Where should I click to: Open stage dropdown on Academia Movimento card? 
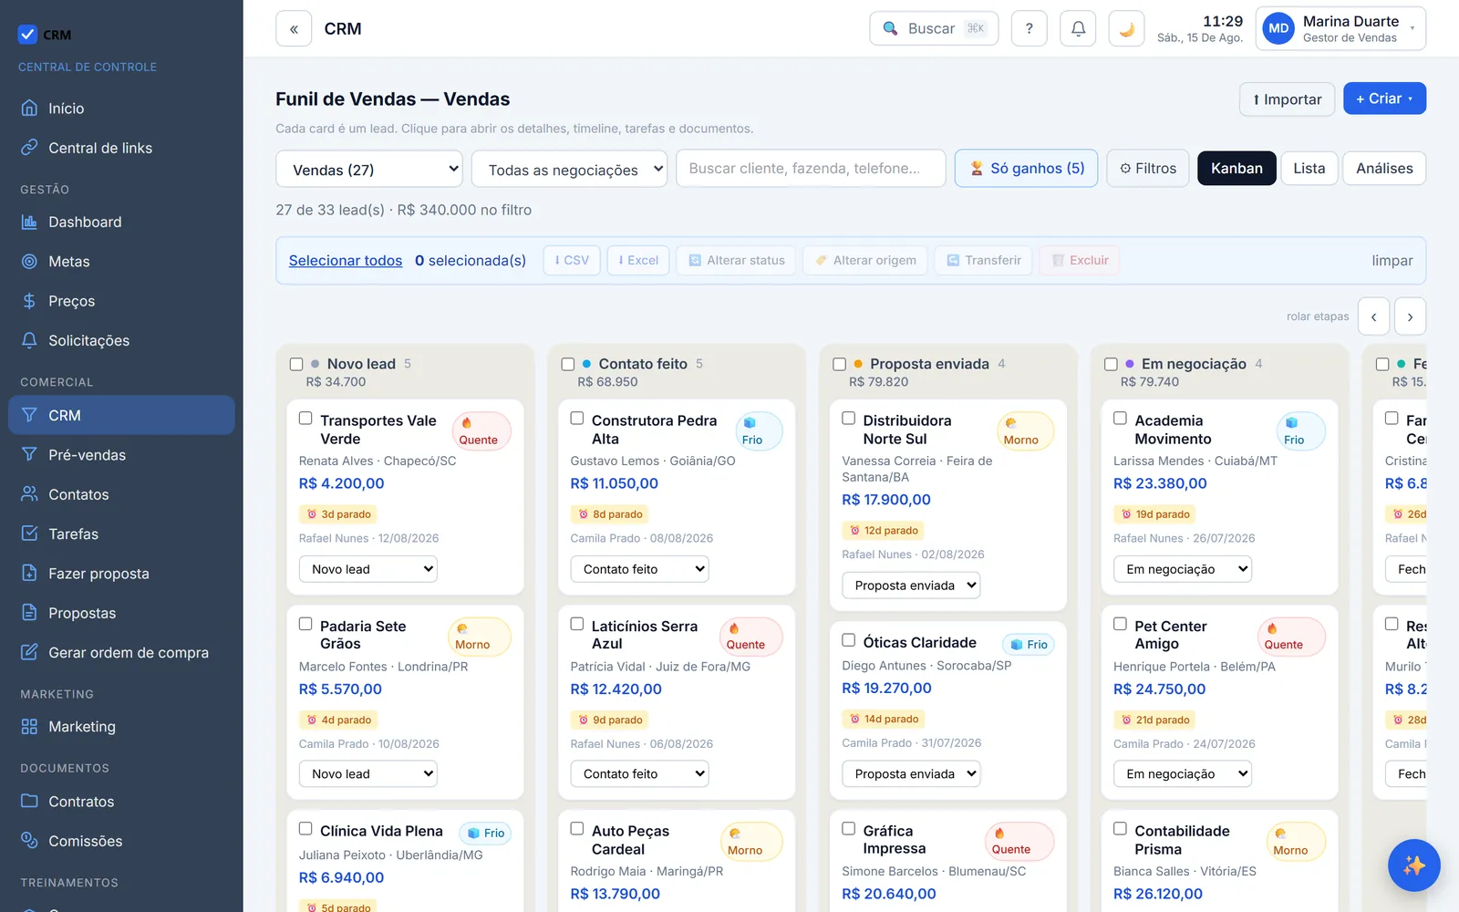[x=1182, y=569]
